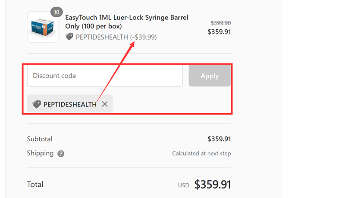
Task: Click the discounted $359.91 item price
Action: click(219, 32)
